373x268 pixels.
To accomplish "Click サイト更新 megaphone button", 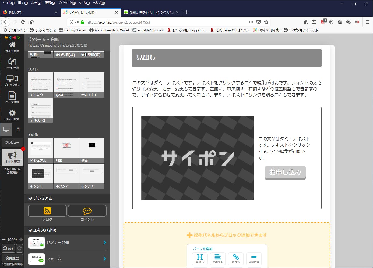I will (12, 157).
